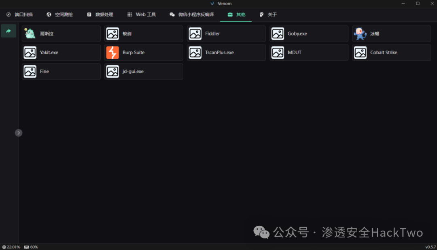Open the 端口扫描 tab
The height and width of the screenshot is (250, 437).
19,15
